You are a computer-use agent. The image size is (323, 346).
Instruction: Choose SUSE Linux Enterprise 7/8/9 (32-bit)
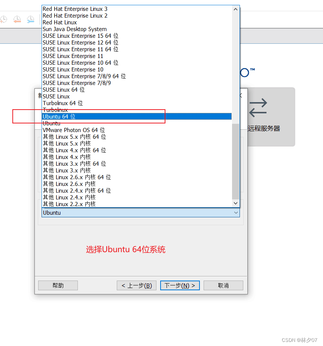pyautogui.click(x=137, y=83)
